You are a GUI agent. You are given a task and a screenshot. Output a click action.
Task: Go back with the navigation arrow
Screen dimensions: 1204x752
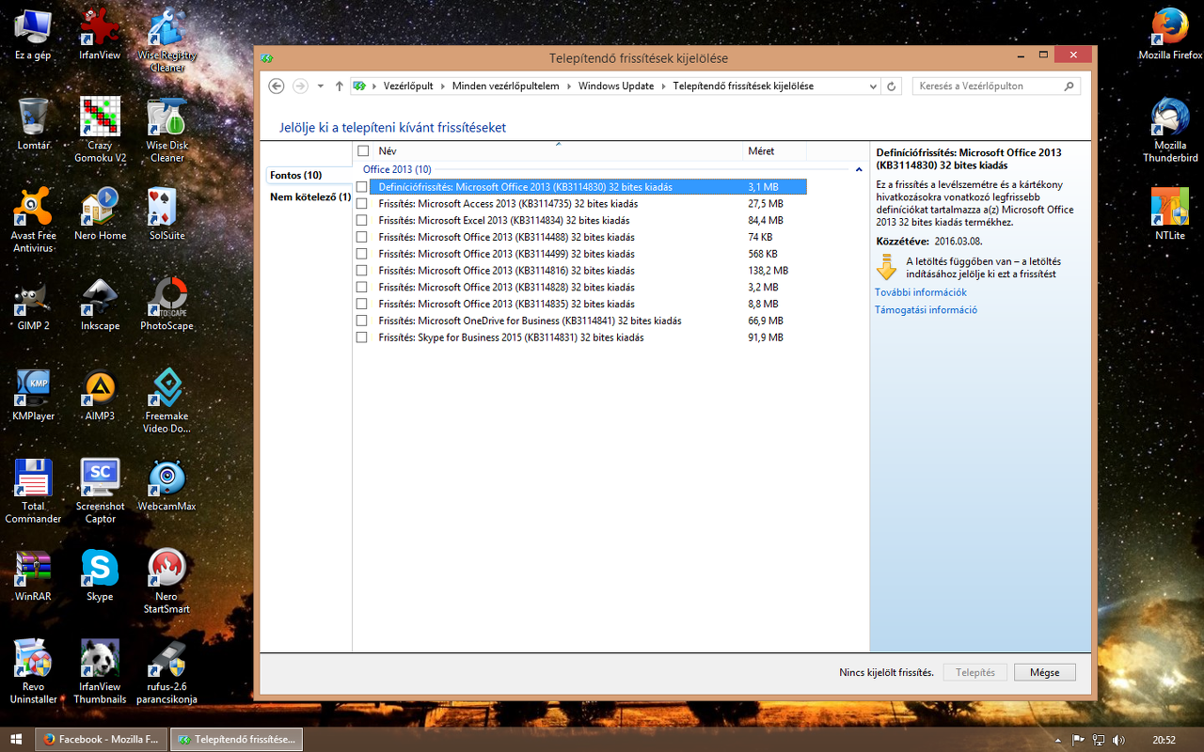pyautogui.click(x=277, y=86)
